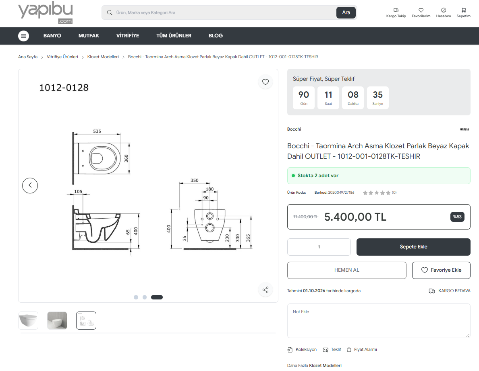Screen dimensions: 479x371
Task: Request a Teklif via envelope link
Action: [332, 349]
